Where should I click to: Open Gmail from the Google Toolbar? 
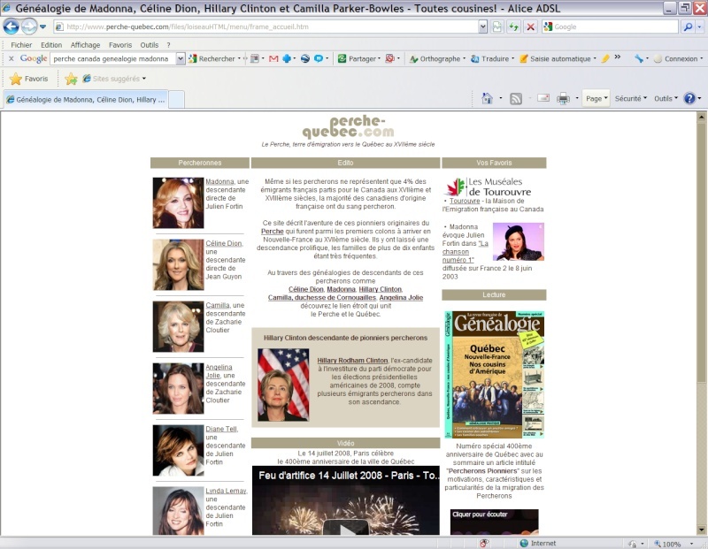coord(273,58)
